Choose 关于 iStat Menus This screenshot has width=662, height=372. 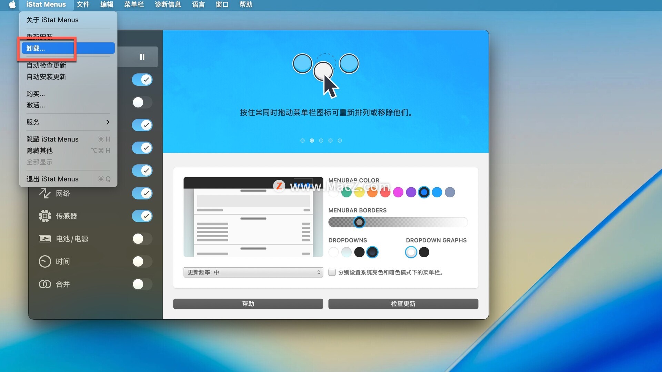click(x=68, y=20)
